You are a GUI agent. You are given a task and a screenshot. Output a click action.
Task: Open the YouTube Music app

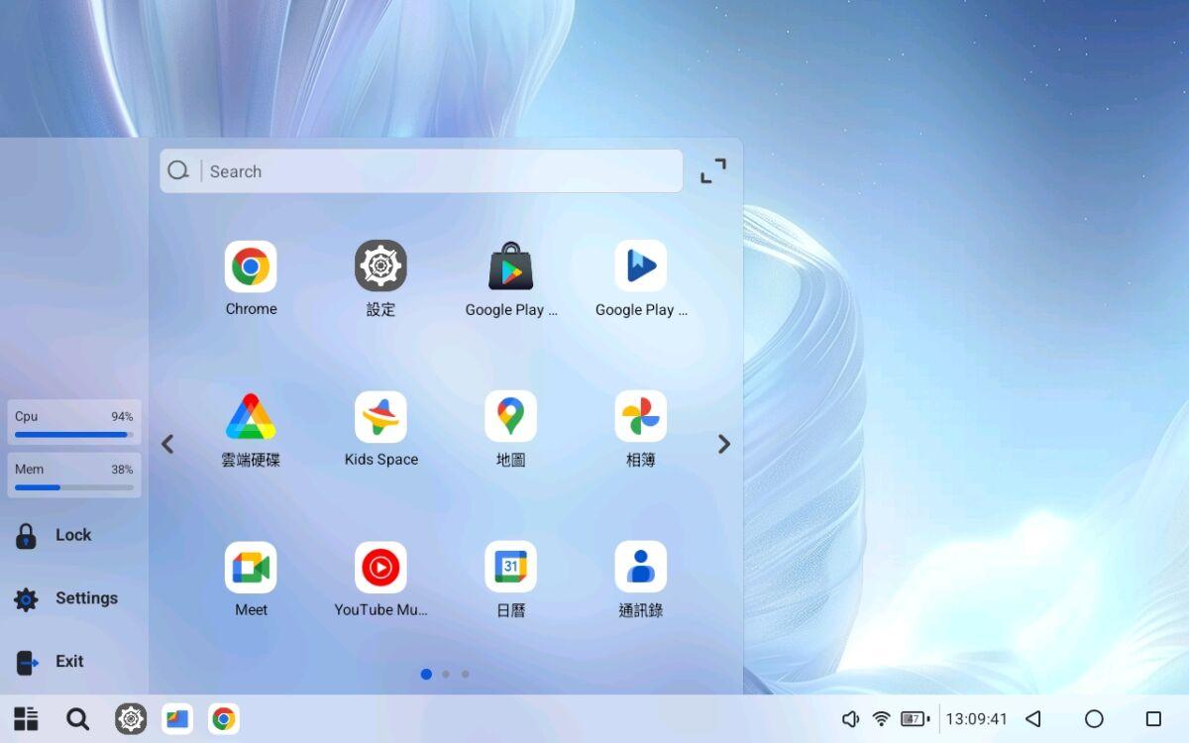[380, 568]
